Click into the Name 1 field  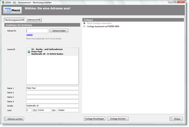pyautogui.click(x=52, y=88)
